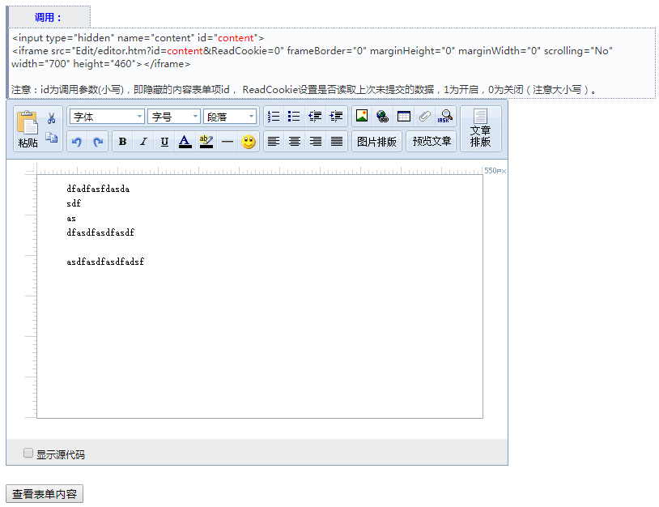Click the insert hyperlink globe icon
659x507 pixels.
point(382,116)
